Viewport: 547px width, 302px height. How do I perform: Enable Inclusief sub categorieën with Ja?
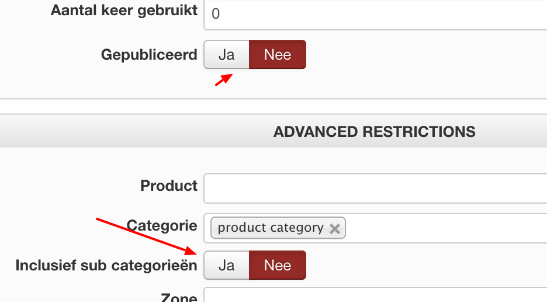(226, 265)
